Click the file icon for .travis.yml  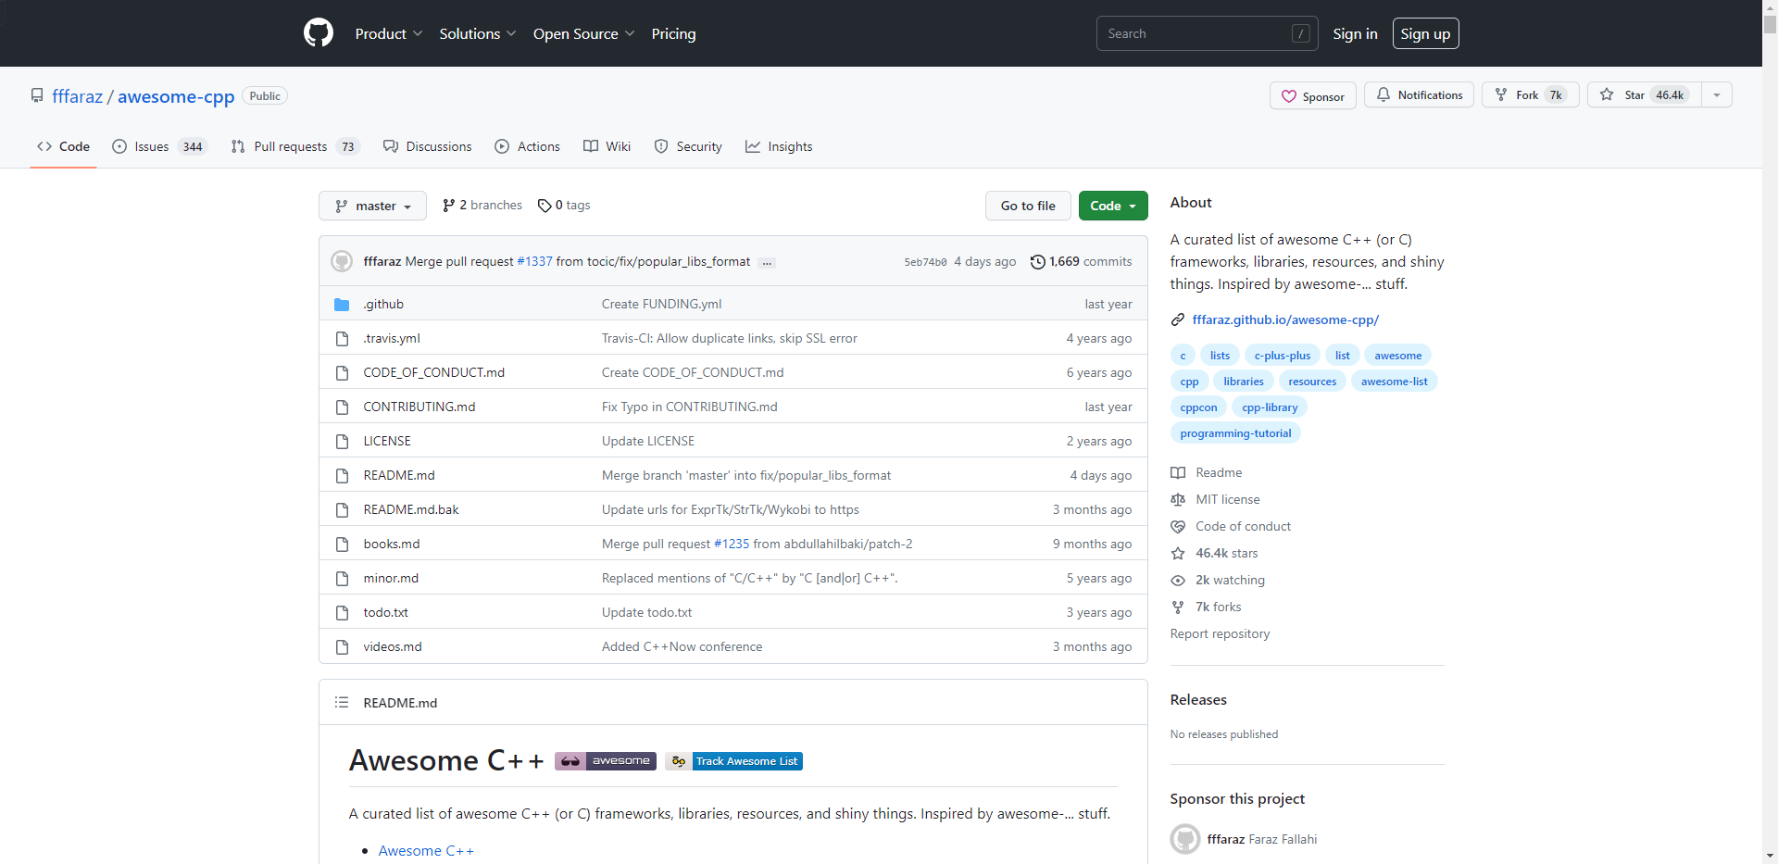point(342,339)
